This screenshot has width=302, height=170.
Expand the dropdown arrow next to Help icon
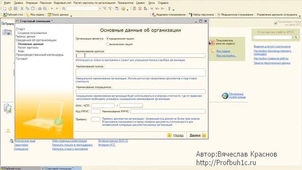click(x=127, y=9)
